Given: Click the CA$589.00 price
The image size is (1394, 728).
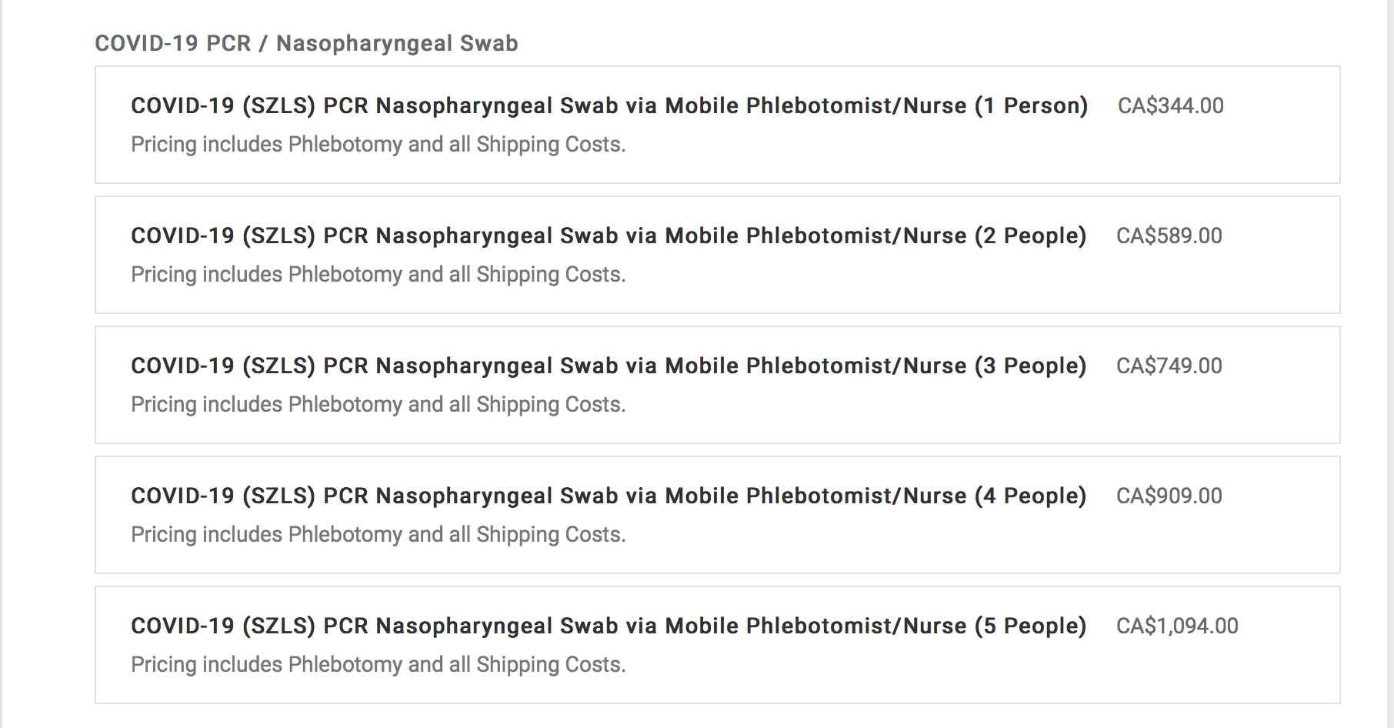Looking at the screenshot, I should tap(1169, 235).
